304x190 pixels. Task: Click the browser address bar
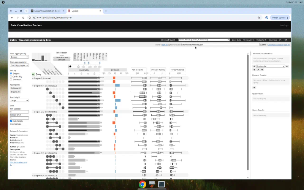point(144,17)
